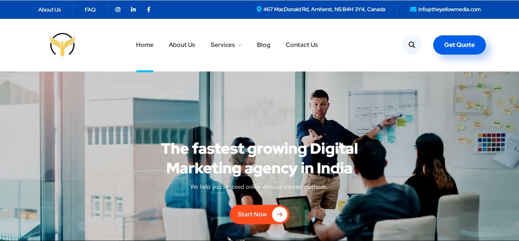
Task: Click the Get Quote button
Action: coord(459,45)
